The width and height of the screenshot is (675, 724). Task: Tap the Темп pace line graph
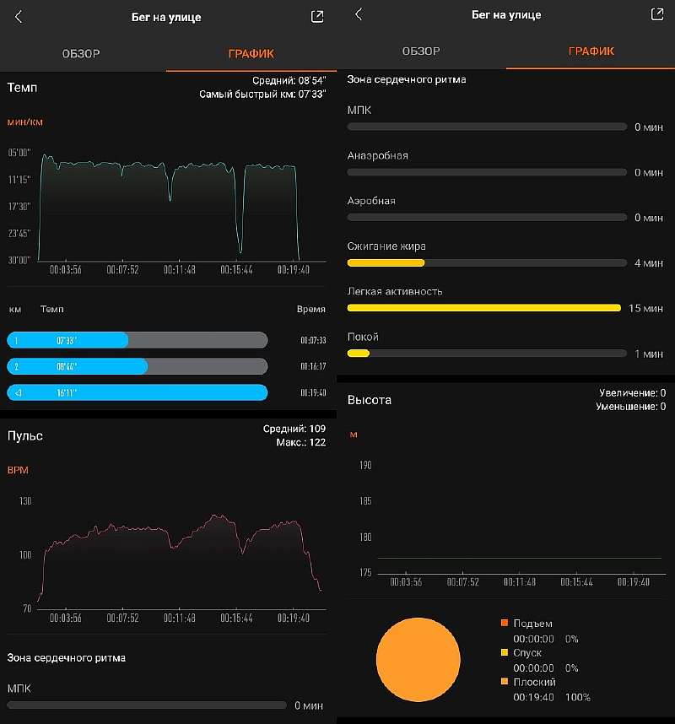[x=169, y=207]
